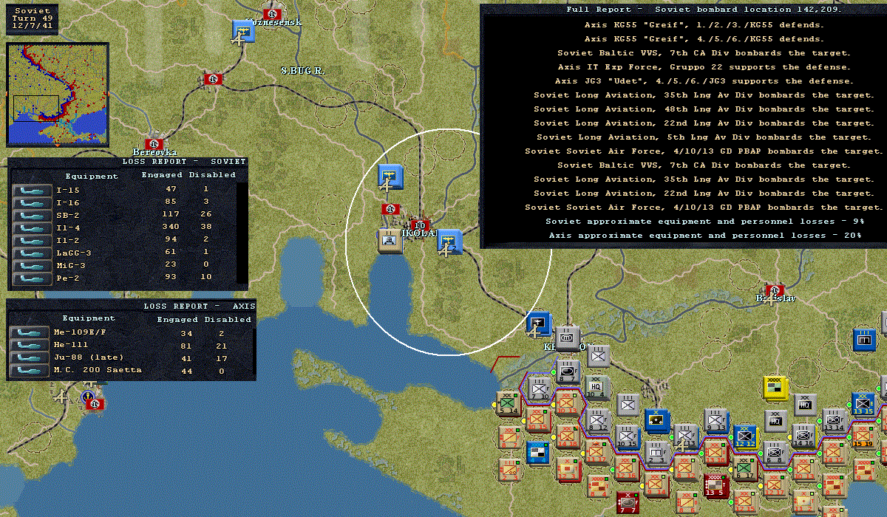This screenshot has width=887, height=517.
Task: Select the air base counter below Voznesensk
Action: click(243, 32)
